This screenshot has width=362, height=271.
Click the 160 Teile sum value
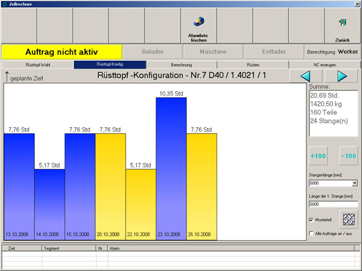(x=323, y=113)
